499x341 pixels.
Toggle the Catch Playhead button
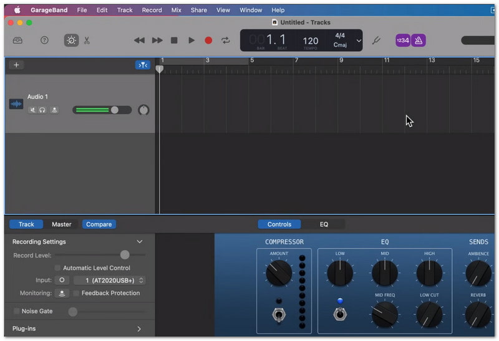[x=143, y=65]
